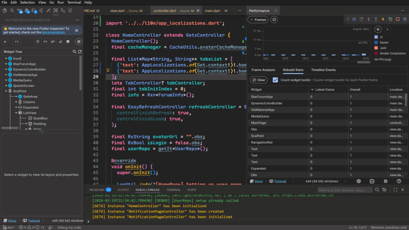Screen dimensions: 409x230
Task: Click the select widget mode crosshair icon
Action: pyautogui.click(x=5, y=42)
